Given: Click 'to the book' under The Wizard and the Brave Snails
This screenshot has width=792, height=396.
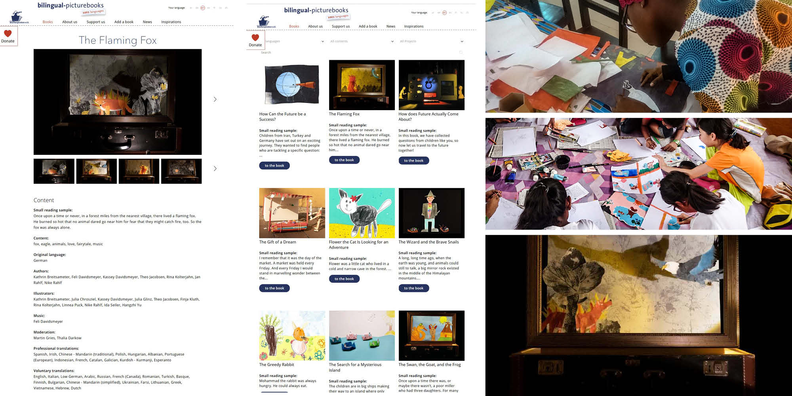Looking at the screenshot, I should tap(413, 288).
